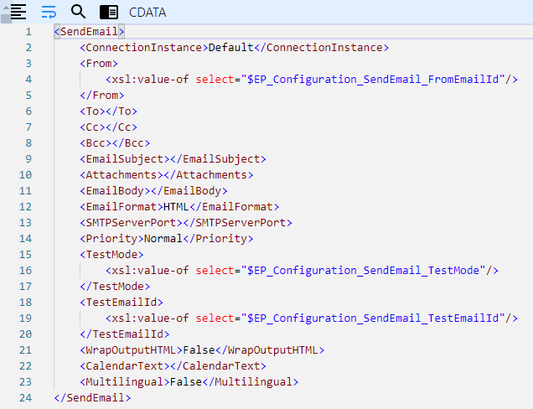Click $EP_Configuration_SendEmail_TestMode value
The image size is (533, 409).
(x=365, y=271)
